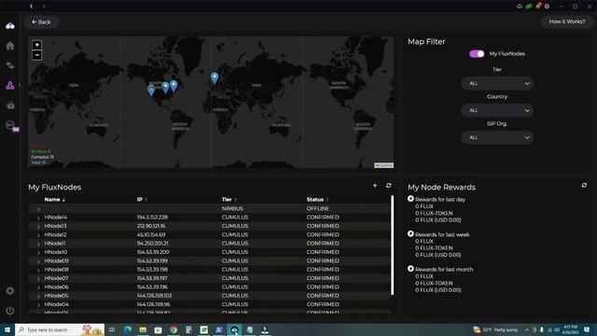
Task: Open the FluxNodes sidebar icon
Action: pos(10,85)
